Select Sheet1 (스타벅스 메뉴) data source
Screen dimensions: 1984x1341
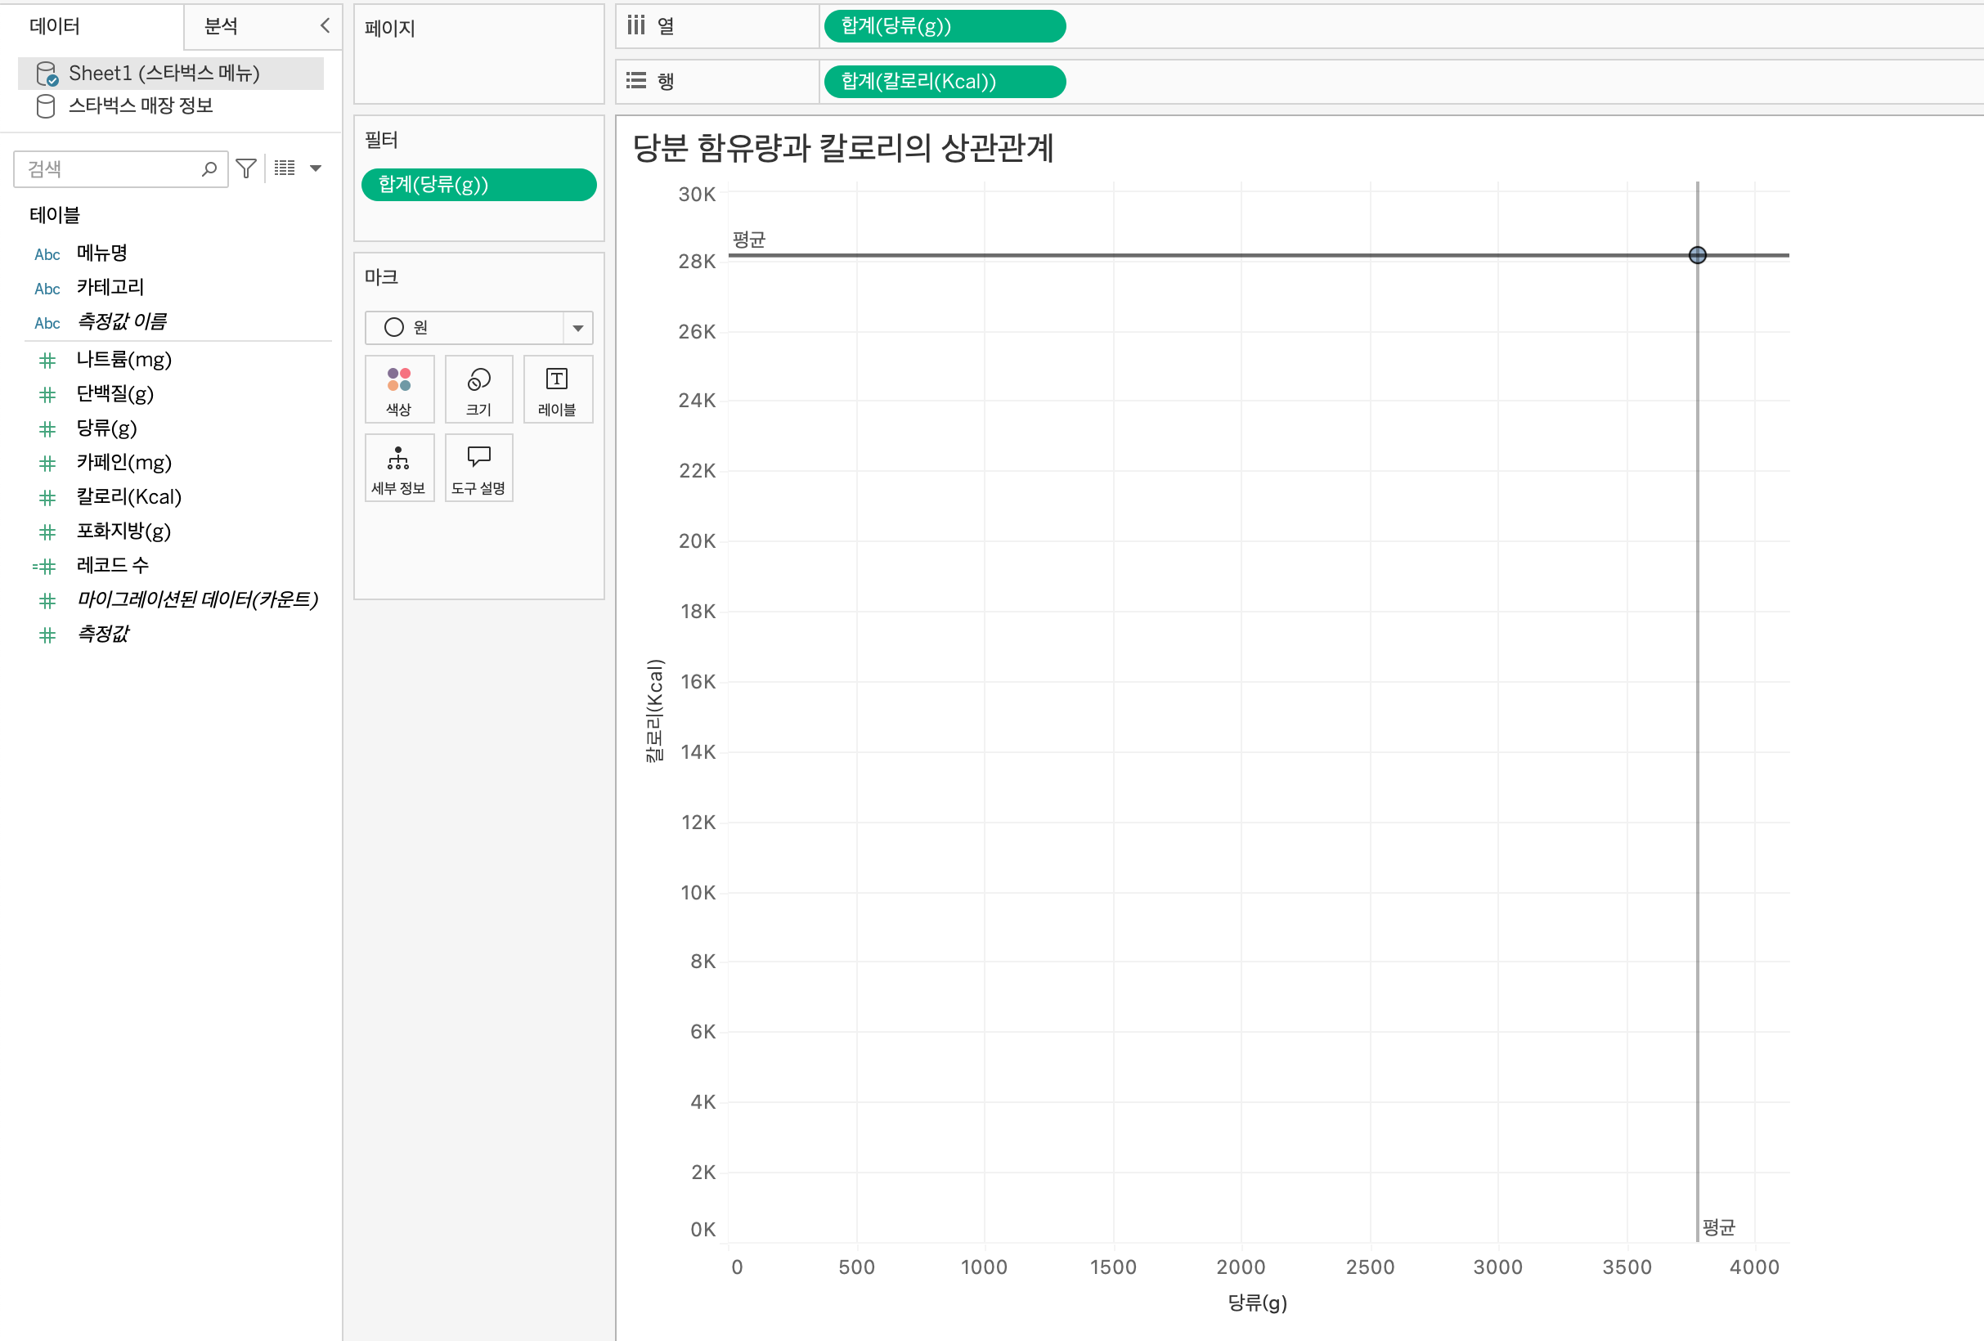point(164,74)
